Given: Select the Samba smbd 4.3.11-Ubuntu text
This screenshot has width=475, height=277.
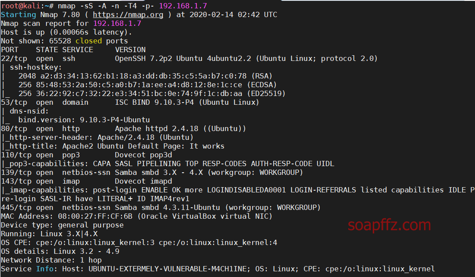Looking at the screenshot, I should click(167, 208).
